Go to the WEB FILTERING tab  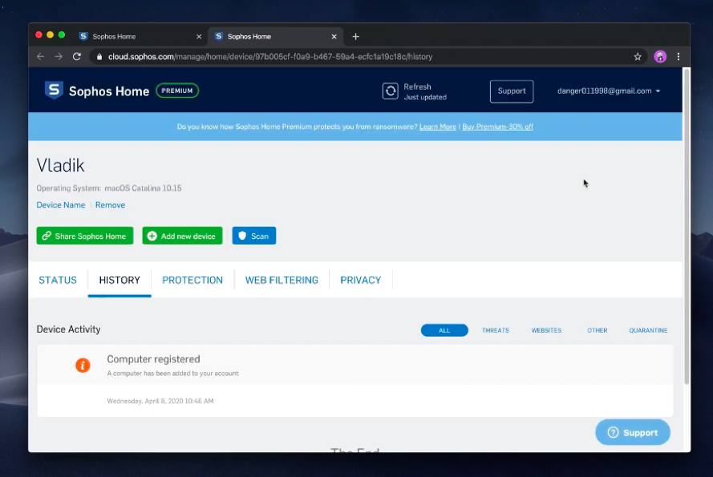click(x=282, y=280)
